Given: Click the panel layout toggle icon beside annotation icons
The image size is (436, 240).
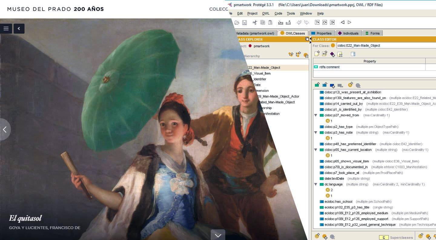Looking at the screenshot, I should coord(353,54).
